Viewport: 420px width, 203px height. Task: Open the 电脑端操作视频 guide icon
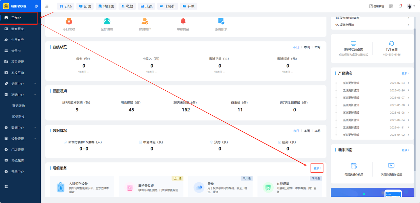pos(353,166)
